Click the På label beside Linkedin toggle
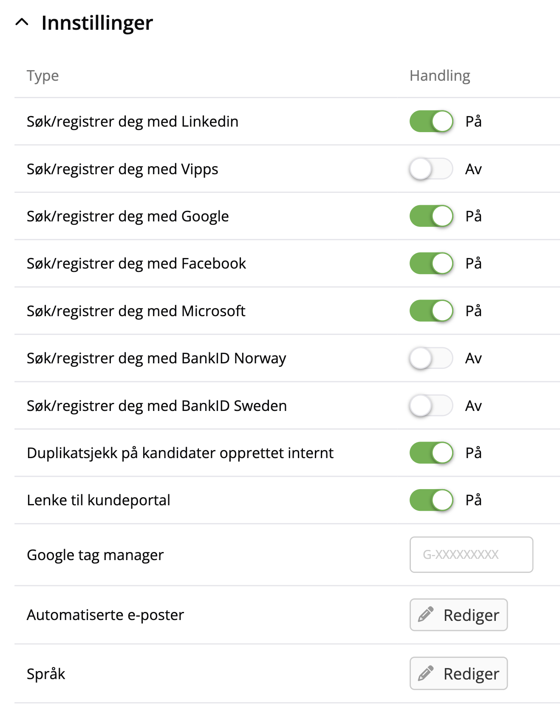 pyautogui.click(x=473, y=122)
